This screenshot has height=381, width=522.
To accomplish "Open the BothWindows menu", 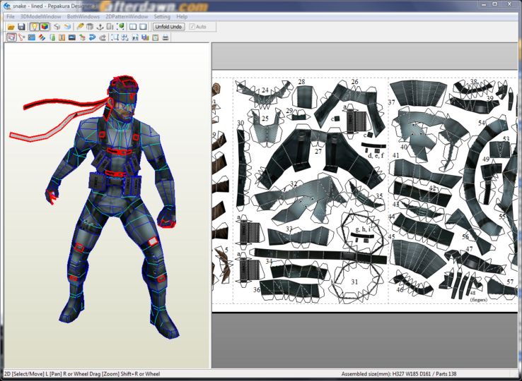I will [83, 16].
